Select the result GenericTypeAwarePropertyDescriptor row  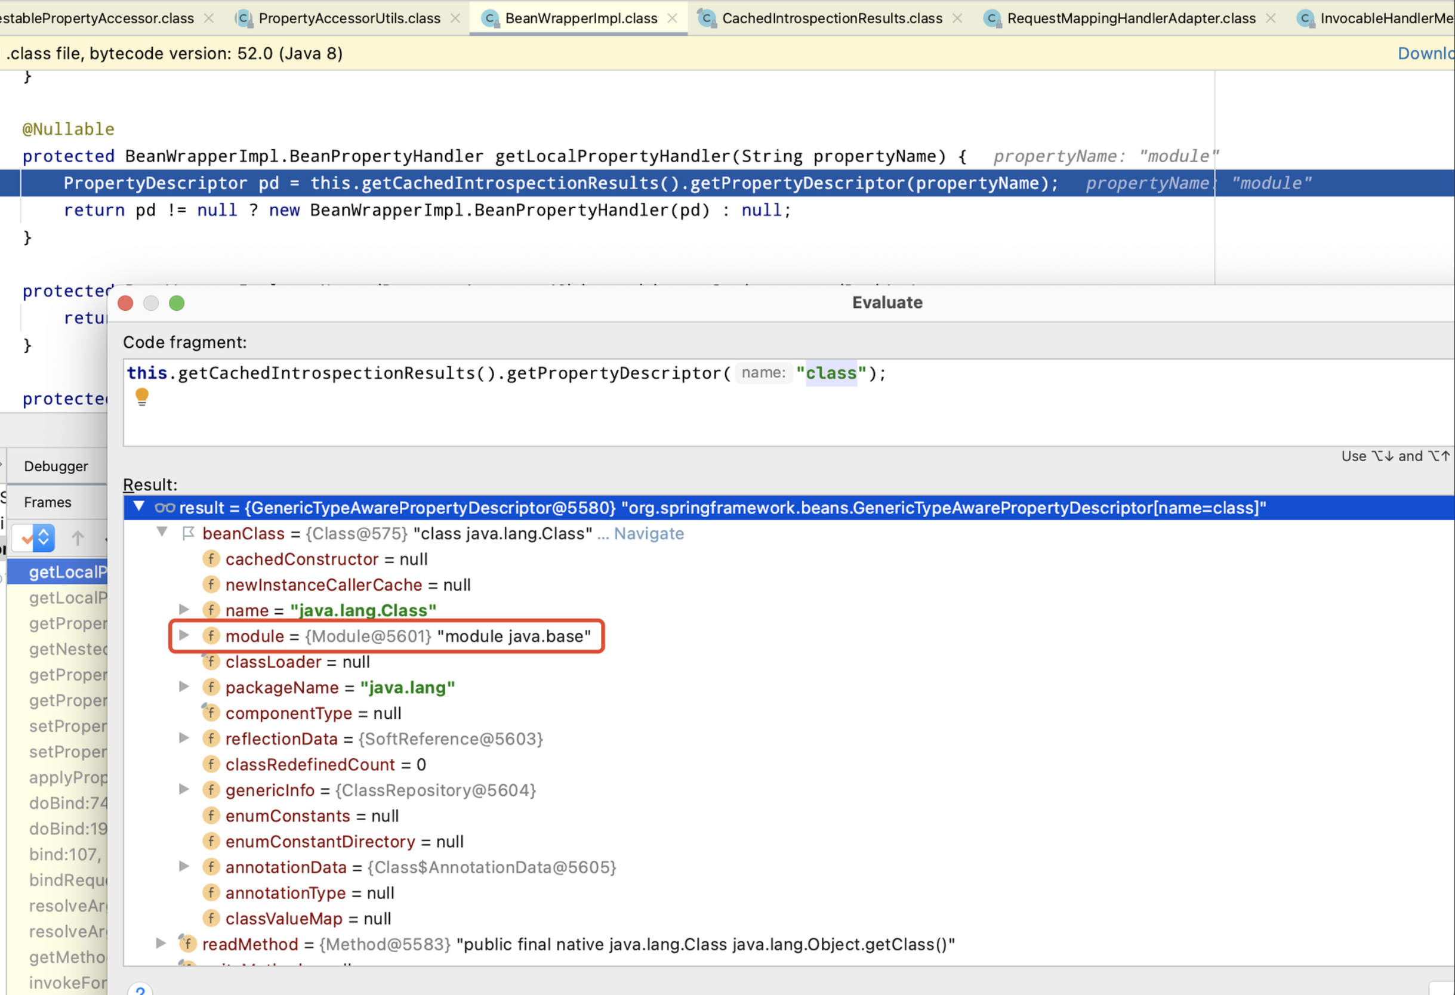click(789, 508)
